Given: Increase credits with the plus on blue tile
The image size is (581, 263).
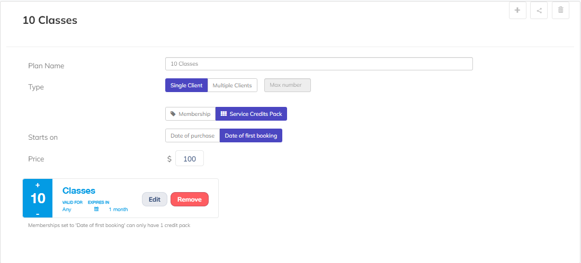Looking at the screenshot, I should tap(38, 185).
